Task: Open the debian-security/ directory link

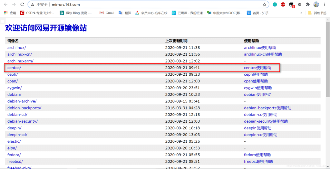Action: click(x=23, y=121)
